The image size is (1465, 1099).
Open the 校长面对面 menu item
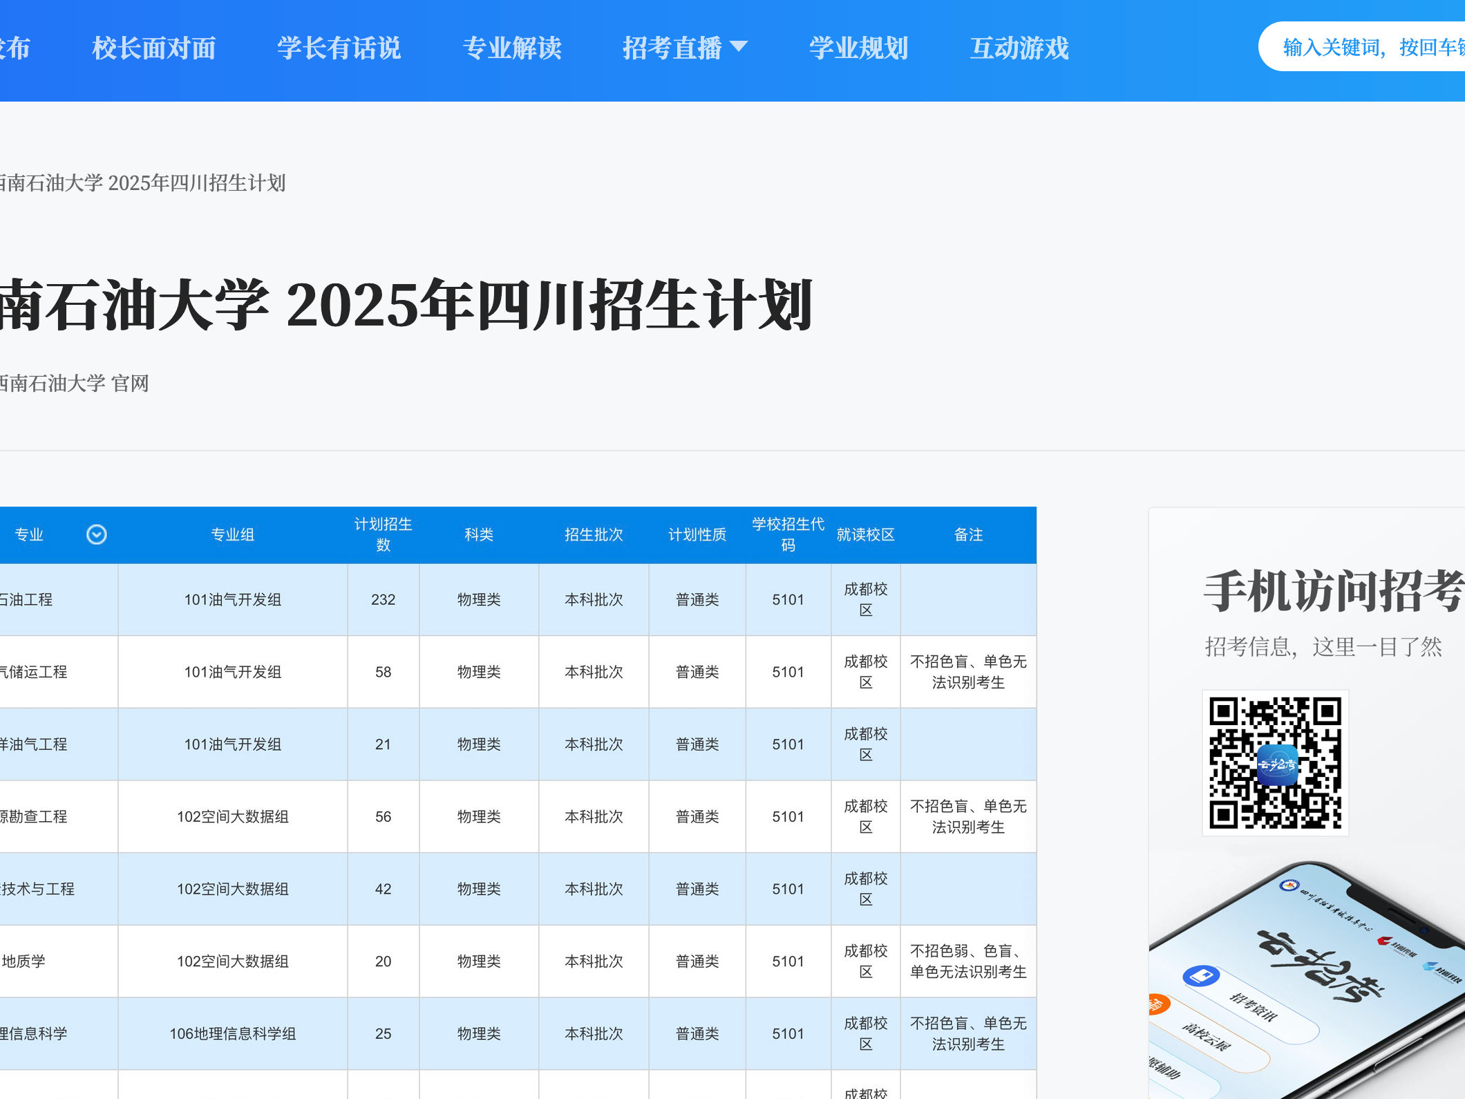(x=154, y=48)
